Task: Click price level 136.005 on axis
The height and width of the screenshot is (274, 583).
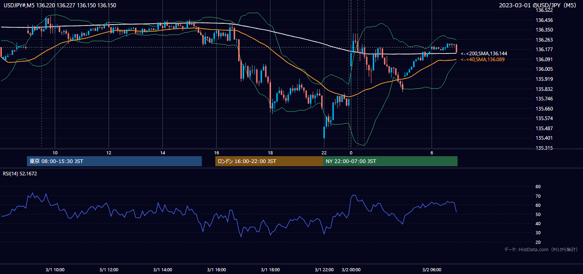Action: [544, 69]
